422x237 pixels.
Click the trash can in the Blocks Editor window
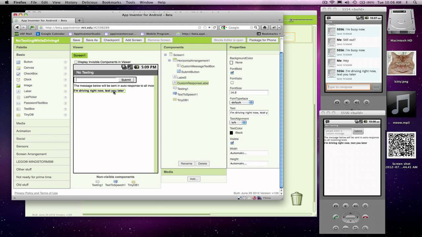[296, 199]
